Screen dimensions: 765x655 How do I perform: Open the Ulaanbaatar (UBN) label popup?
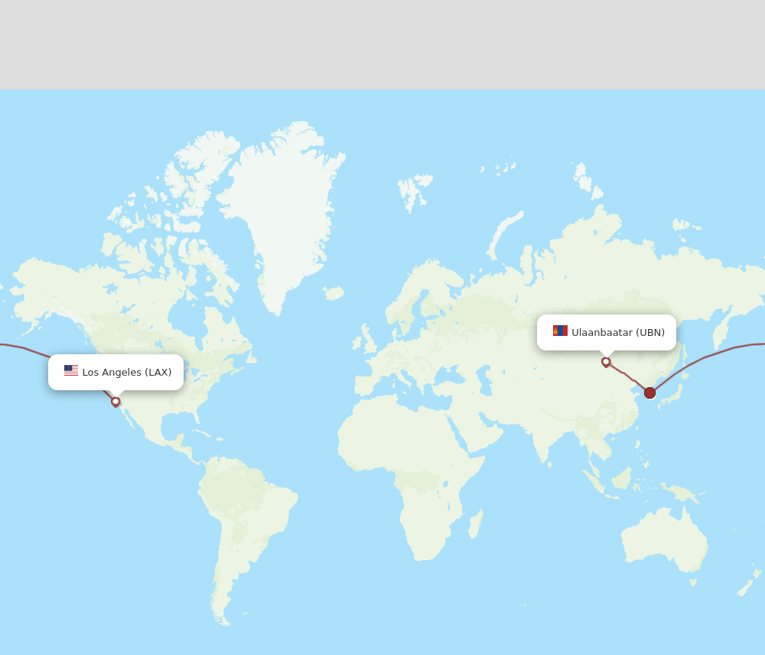tap(607, 332)
